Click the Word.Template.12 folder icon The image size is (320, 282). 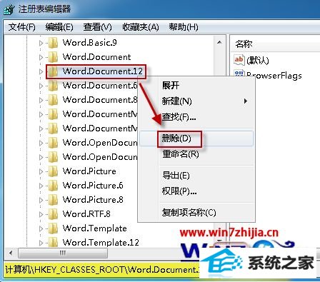tap(53, 242)
